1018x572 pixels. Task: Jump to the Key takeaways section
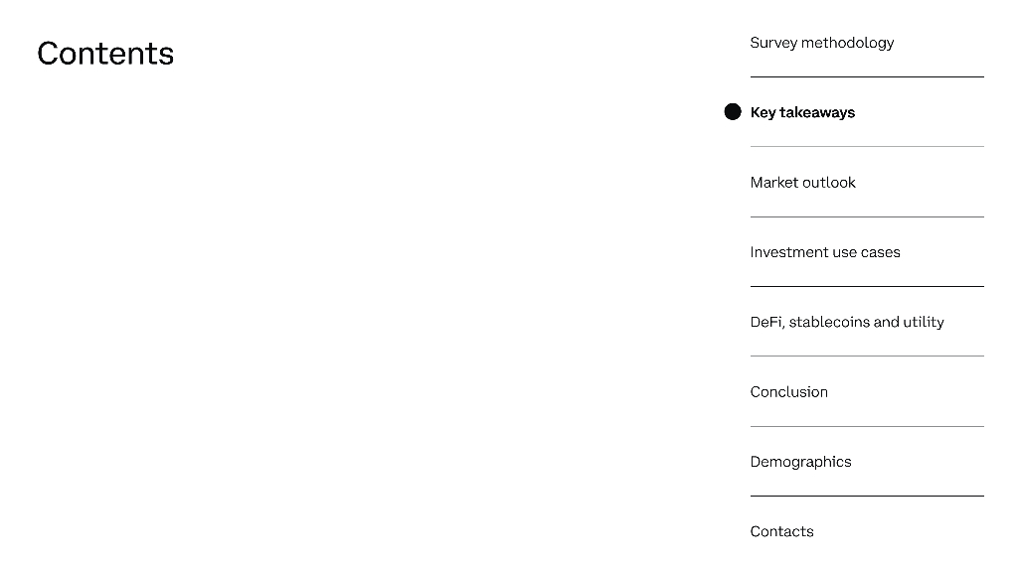click(x=802, y=112)
